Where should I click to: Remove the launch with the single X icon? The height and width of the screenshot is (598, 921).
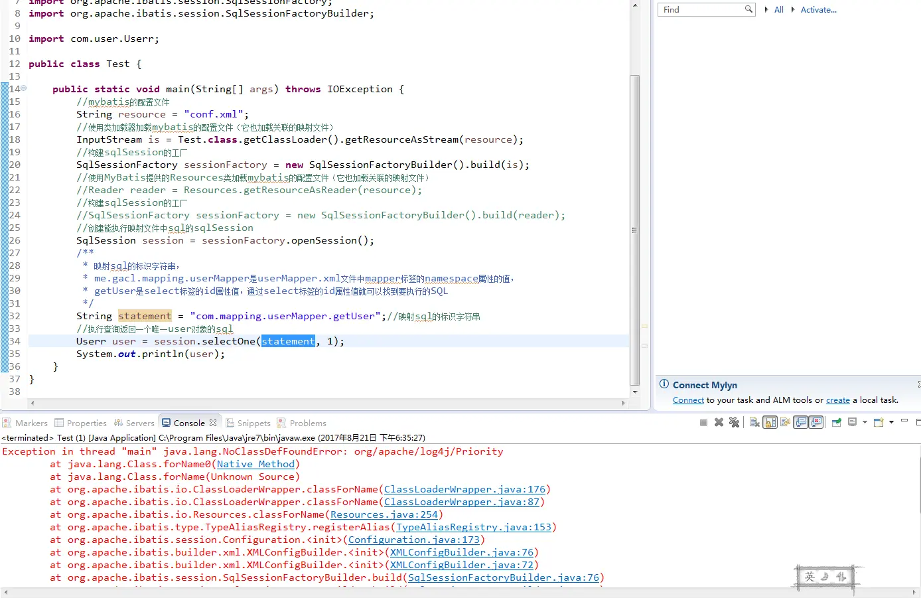(x=719, y=423)
